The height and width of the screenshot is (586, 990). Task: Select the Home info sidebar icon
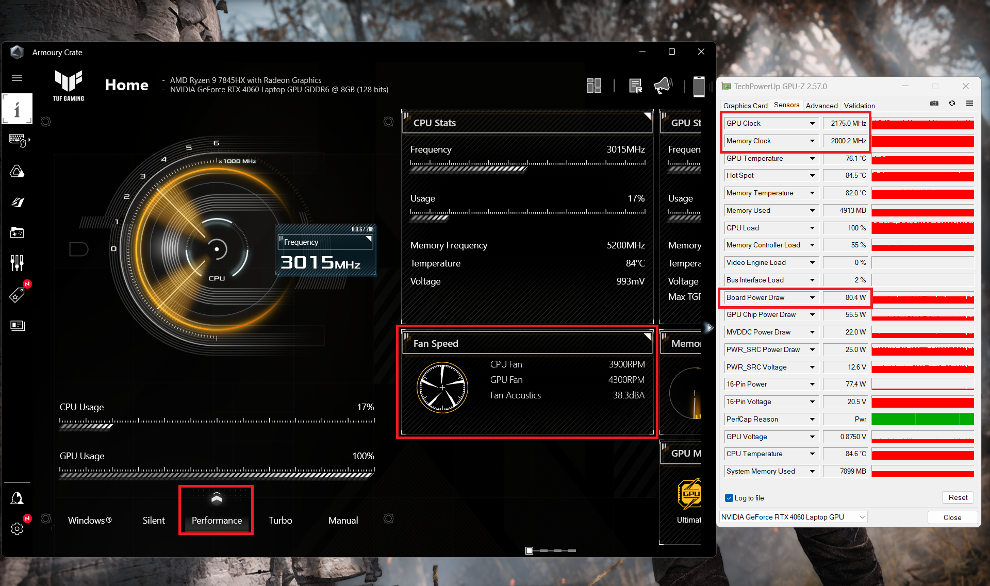pyautogui.click(x=17, y=109)
